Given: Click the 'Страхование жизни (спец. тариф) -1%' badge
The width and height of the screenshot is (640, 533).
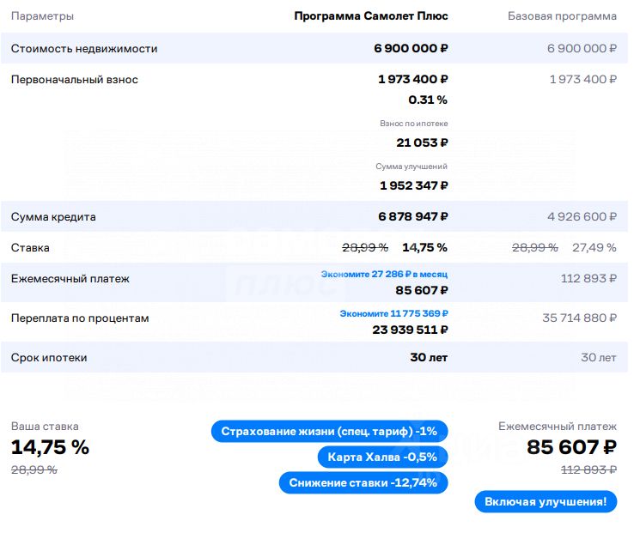Looking at the screenshot, I should [329, 431].
